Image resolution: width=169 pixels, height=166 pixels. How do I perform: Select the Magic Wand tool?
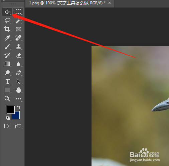click(x=18, y=21)
